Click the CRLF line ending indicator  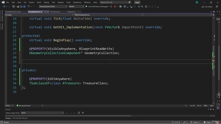212,106
